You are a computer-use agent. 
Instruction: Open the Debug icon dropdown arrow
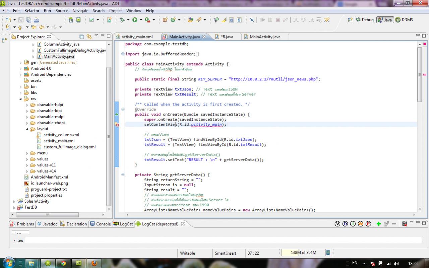point(128,20)
